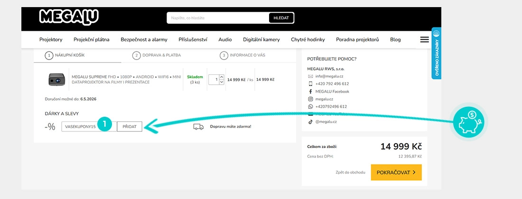Viewport: 522px width, 199px height.
Task: Open Bezpečnost a alarmy menu
Action: (144, 39)
